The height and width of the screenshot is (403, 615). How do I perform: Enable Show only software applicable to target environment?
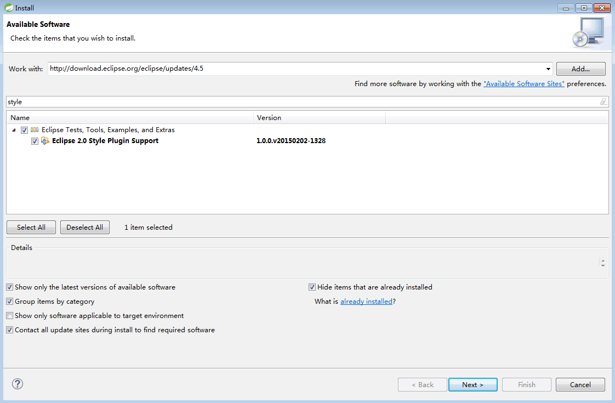pos(10,315)
